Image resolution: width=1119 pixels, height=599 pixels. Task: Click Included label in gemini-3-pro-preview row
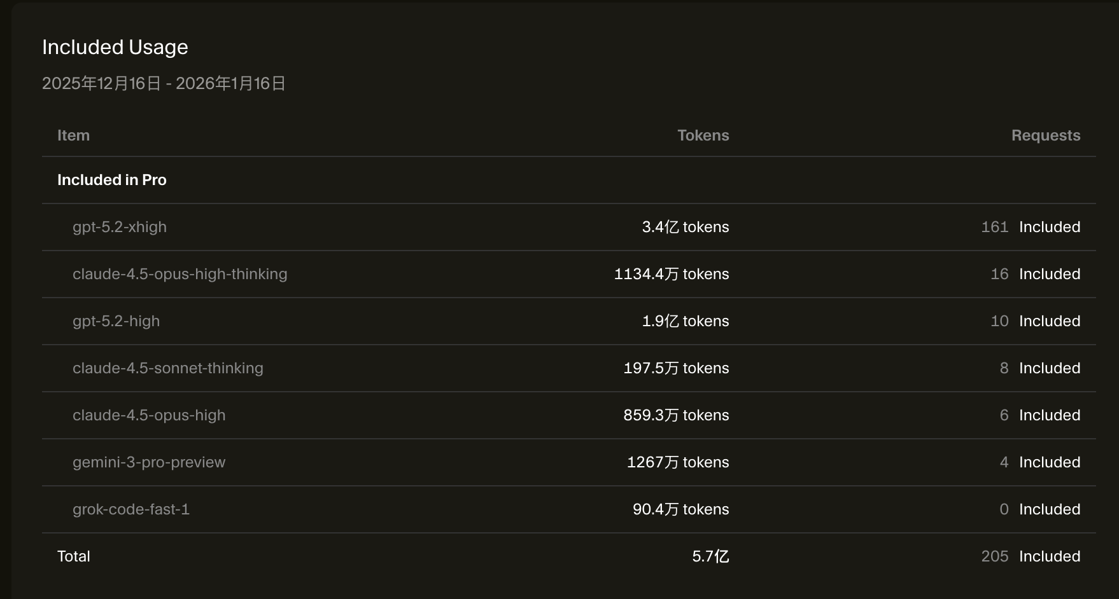tap(1050, 462)
